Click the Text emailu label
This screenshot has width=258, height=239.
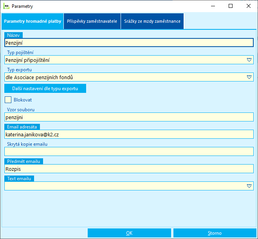(19, 179)
